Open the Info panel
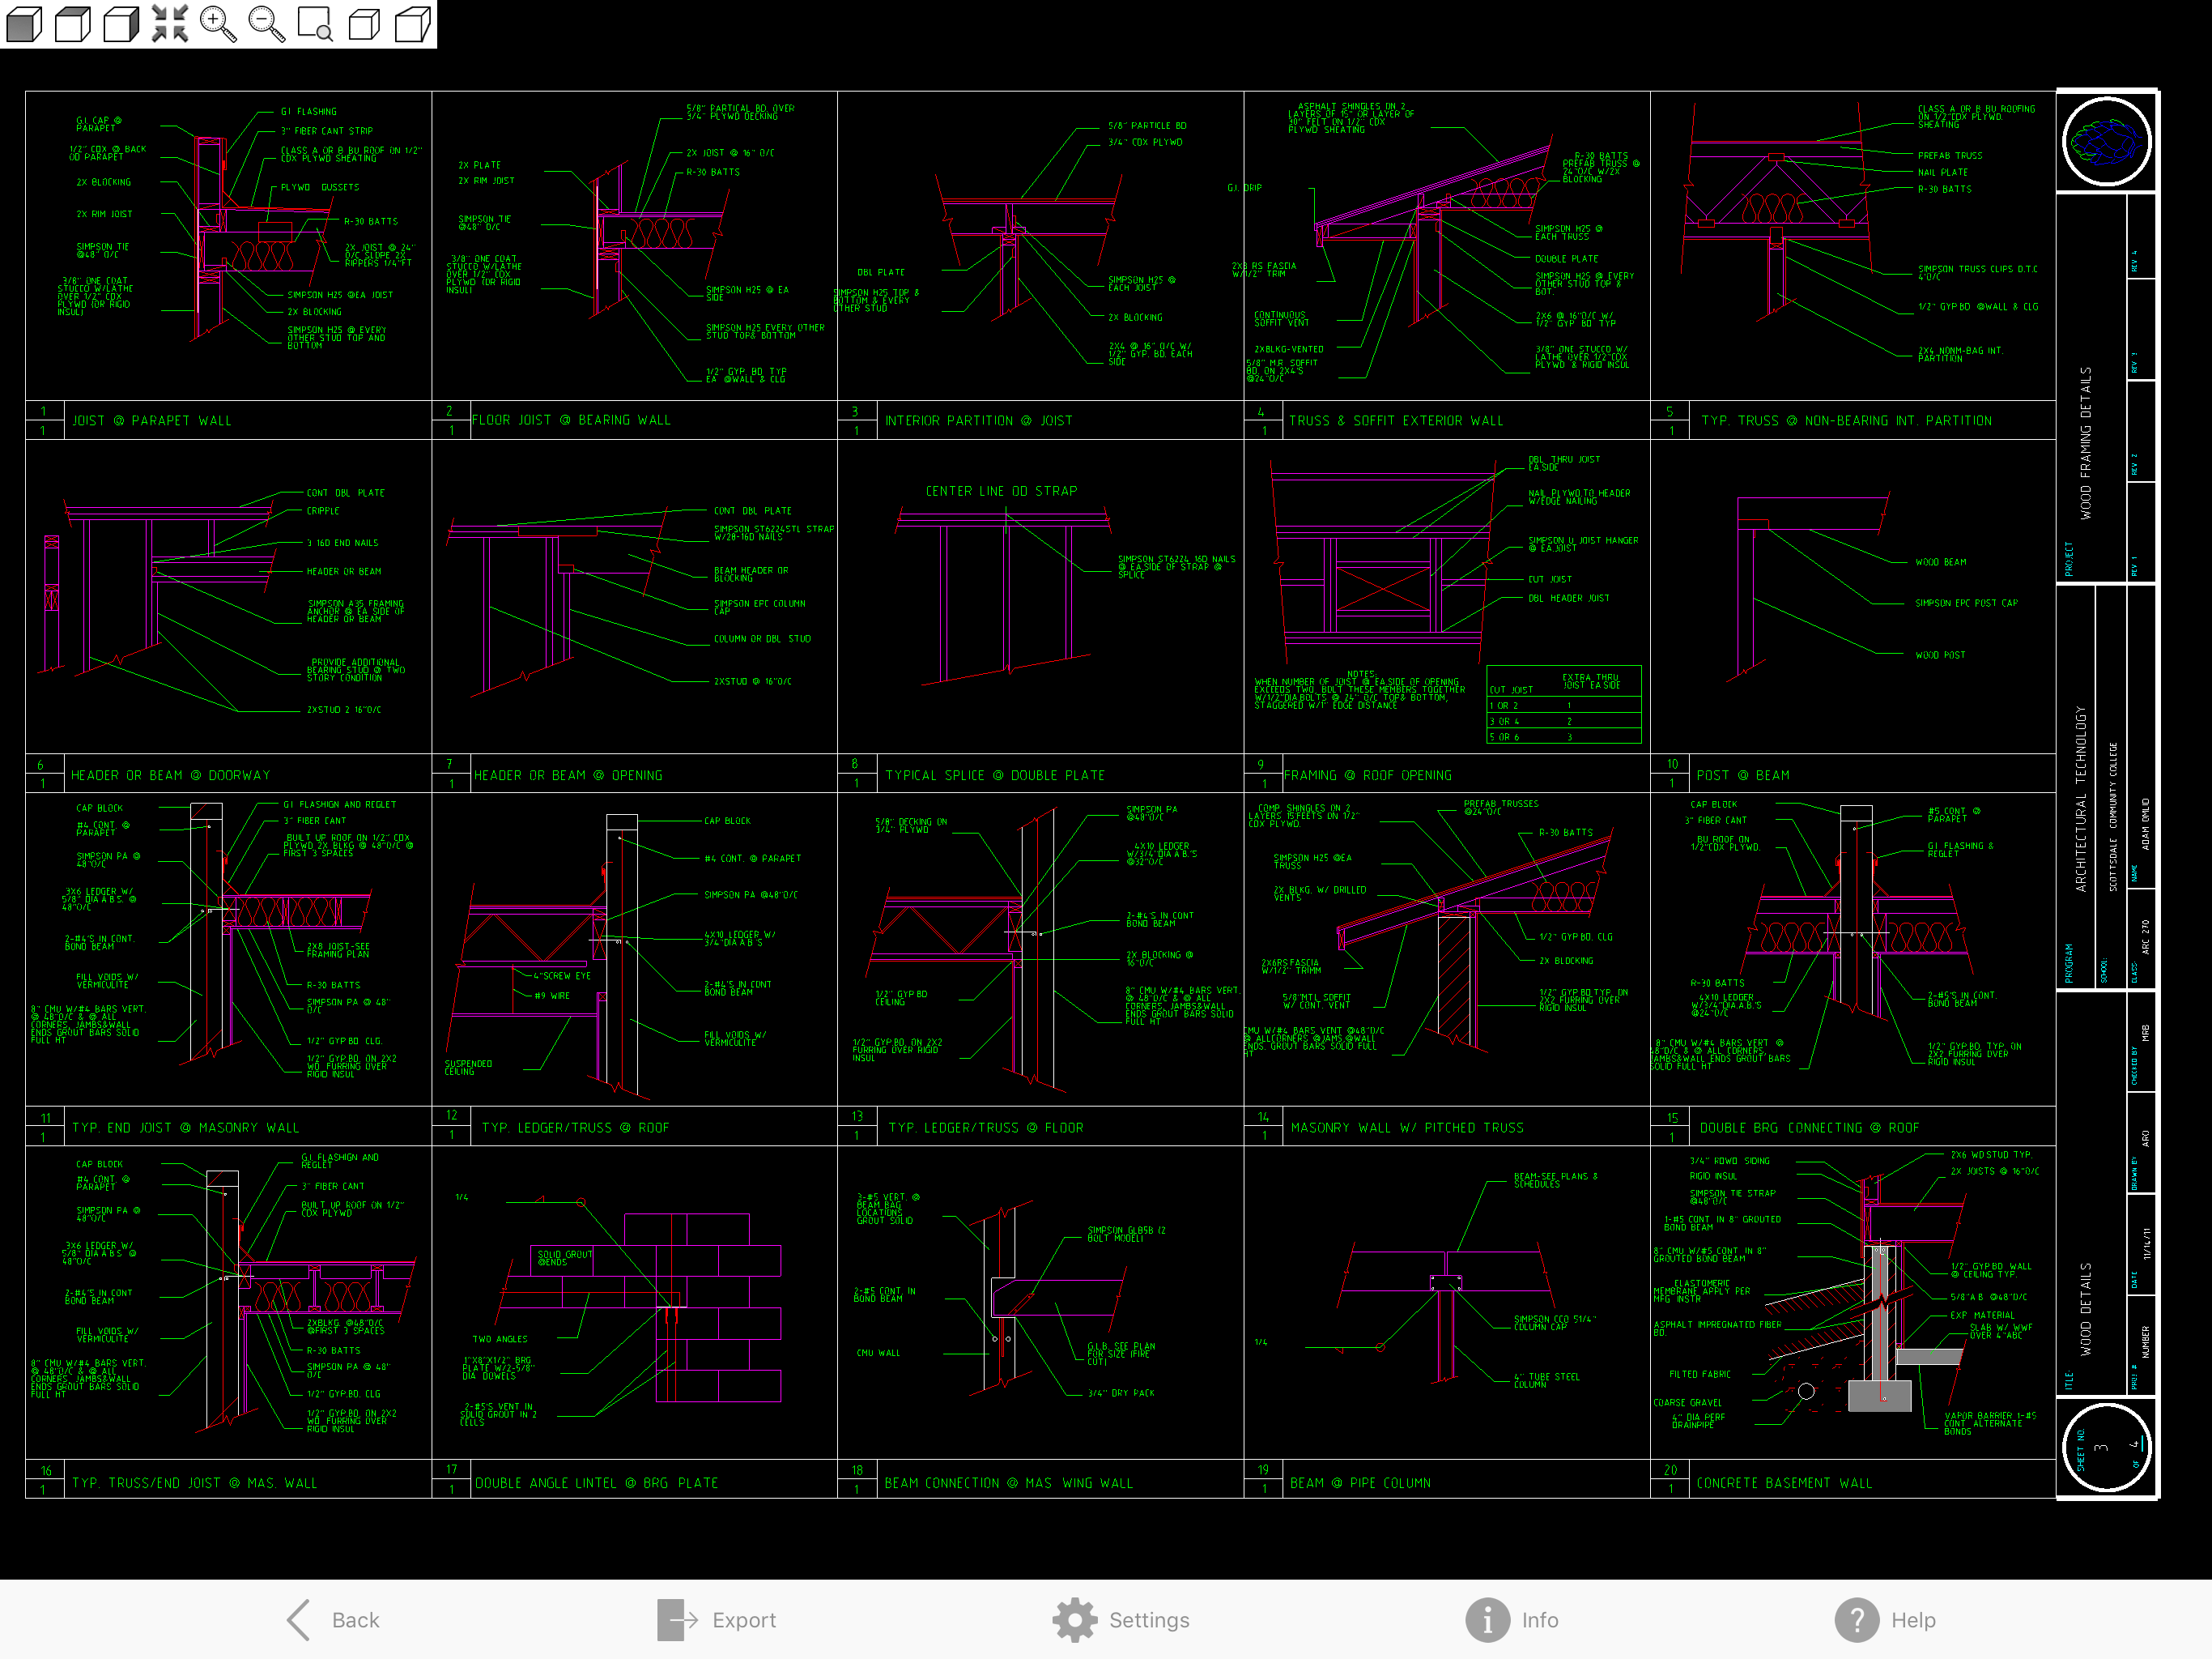Viewport: 2212px width, 1659px height. [1539, 1619]
